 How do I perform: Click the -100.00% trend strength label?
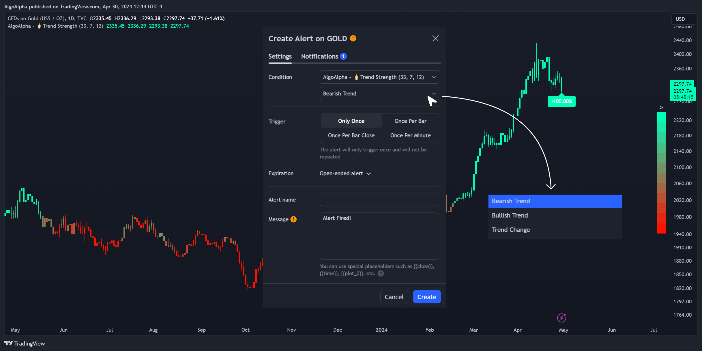coord(561,101)
